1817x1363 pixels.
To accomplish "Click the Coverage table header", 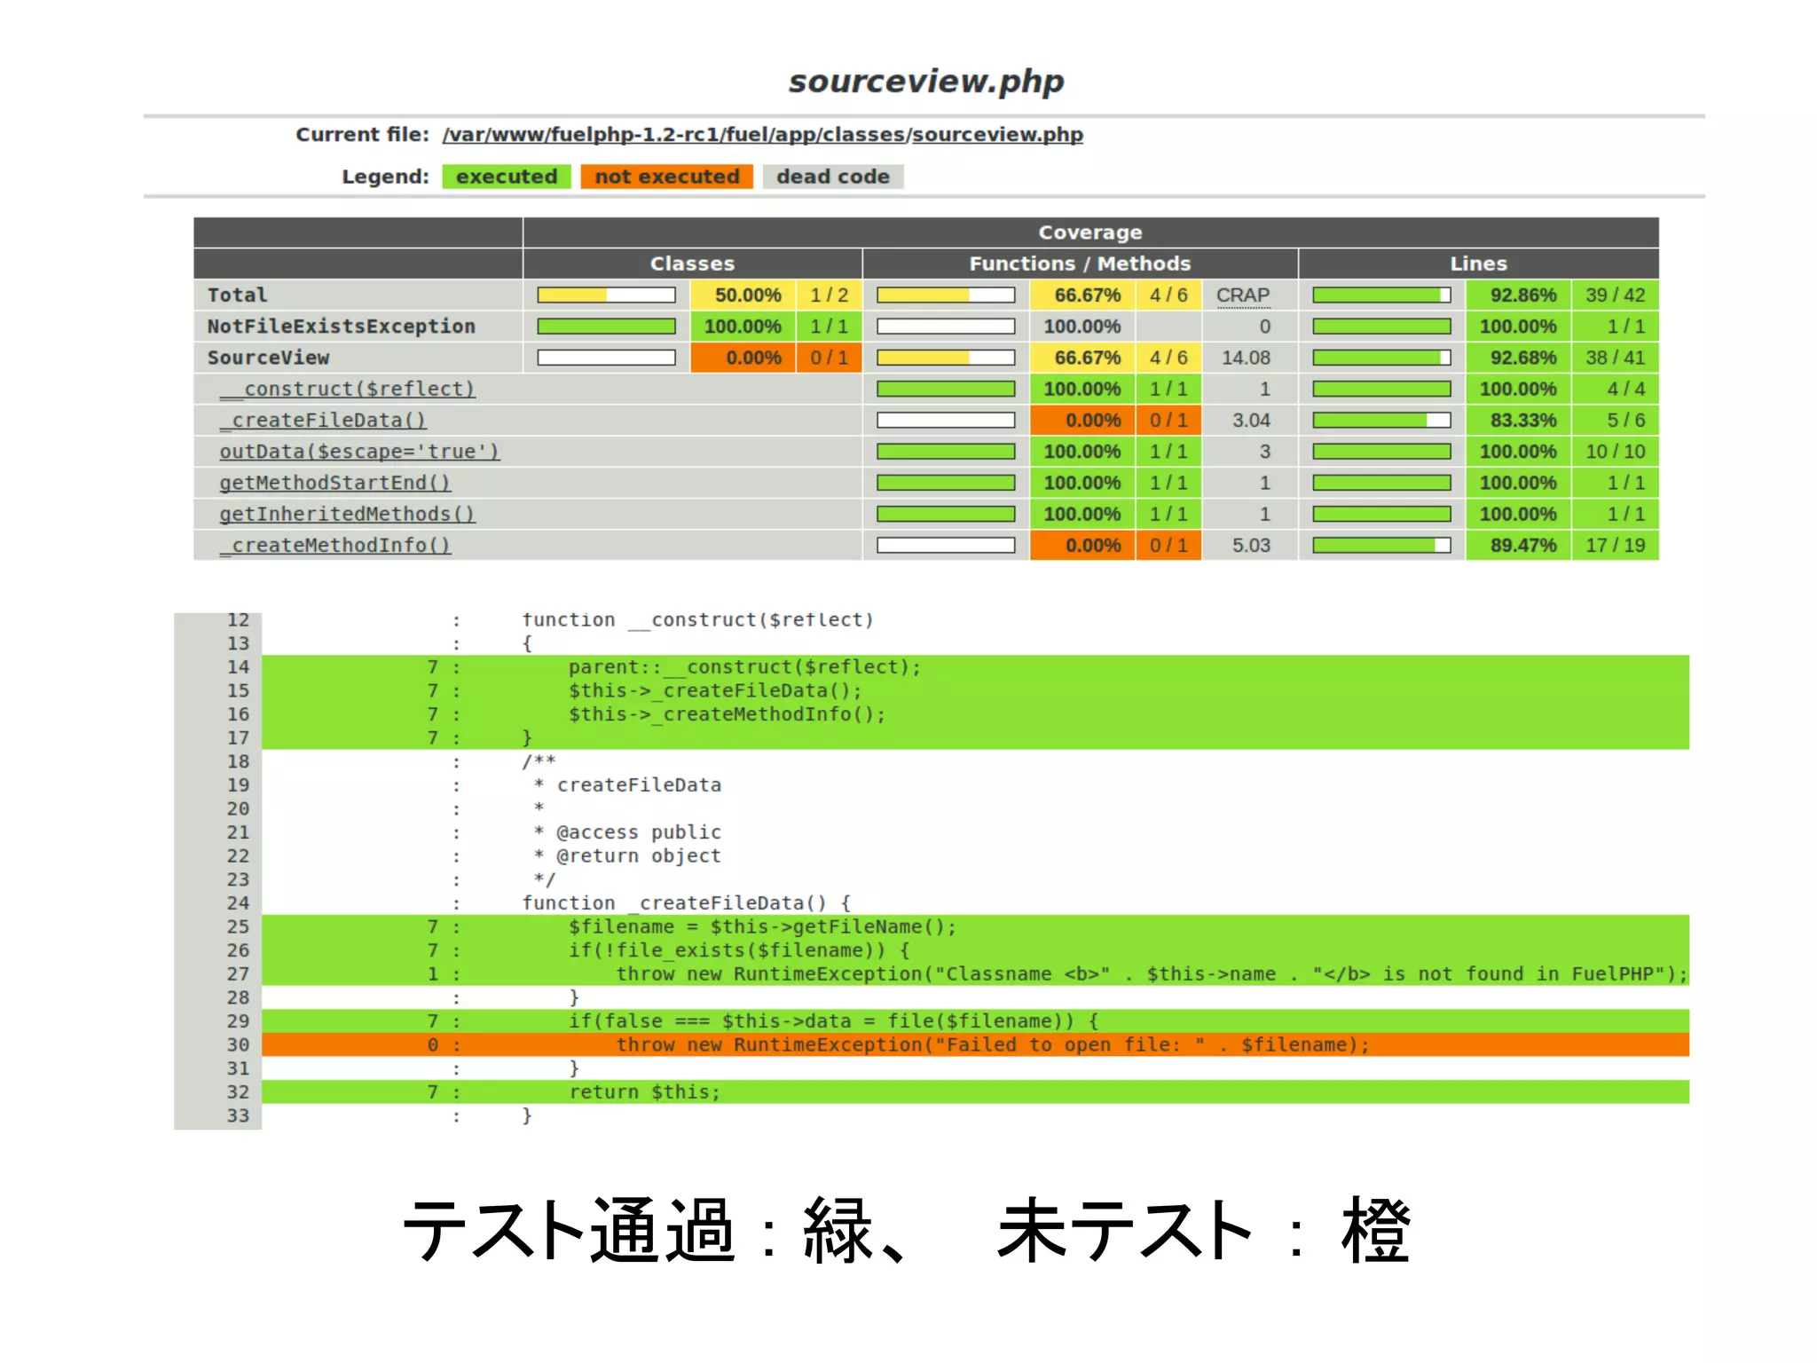I will pos(1090,232).
